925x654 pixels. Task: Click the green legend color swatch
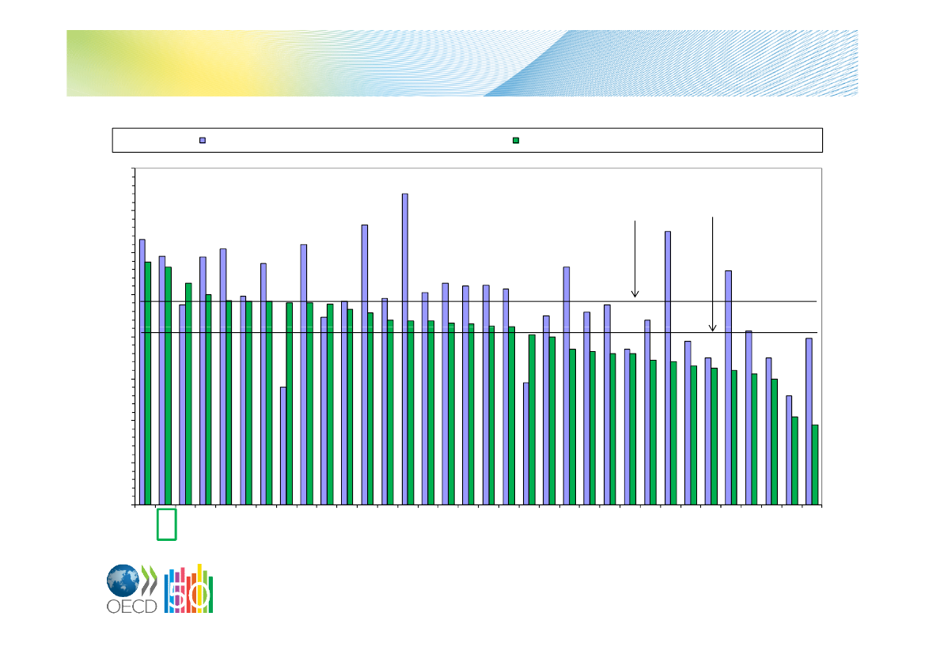pos(516,140)
